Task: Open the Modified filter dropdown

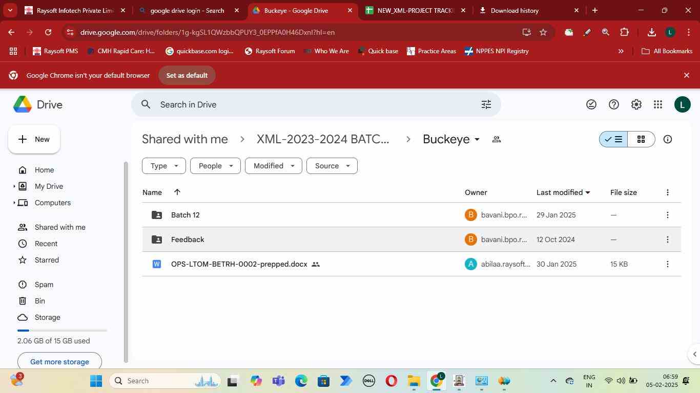Action: [274, 166]
